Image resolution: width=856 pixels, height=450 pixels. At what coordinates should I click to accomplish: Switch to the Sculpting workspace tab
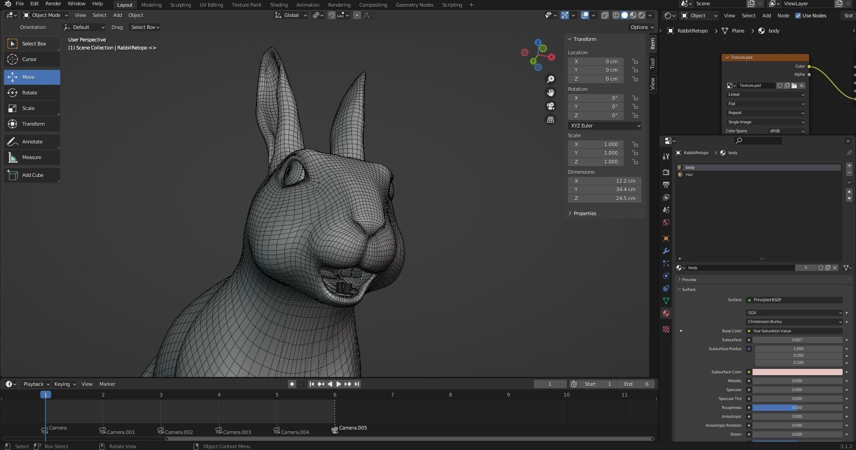[x=181, y=5]
